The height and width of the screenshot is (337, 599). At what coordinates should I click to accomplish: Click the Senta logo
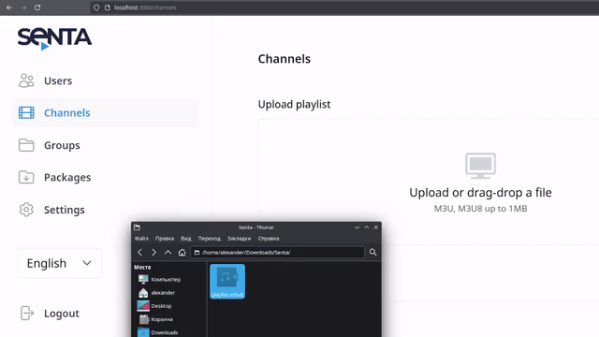tap(54, 38)
